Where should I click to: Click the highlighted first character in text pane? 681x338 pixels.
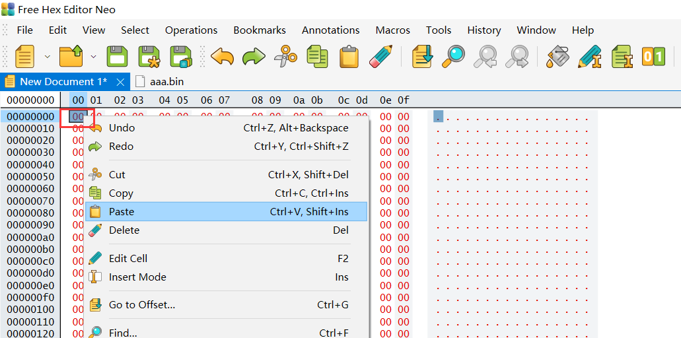(x=438, y=116)
